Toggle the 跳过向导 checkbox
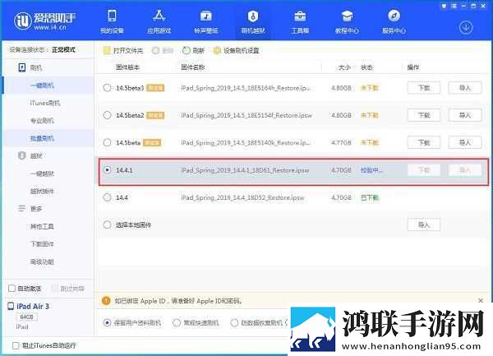 (55, 288)
